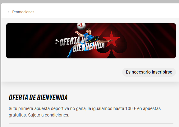Viewport: 179px width, 127px height.
Task: Click the gray backdrop strip above the panel
Action: pos(89,2)
